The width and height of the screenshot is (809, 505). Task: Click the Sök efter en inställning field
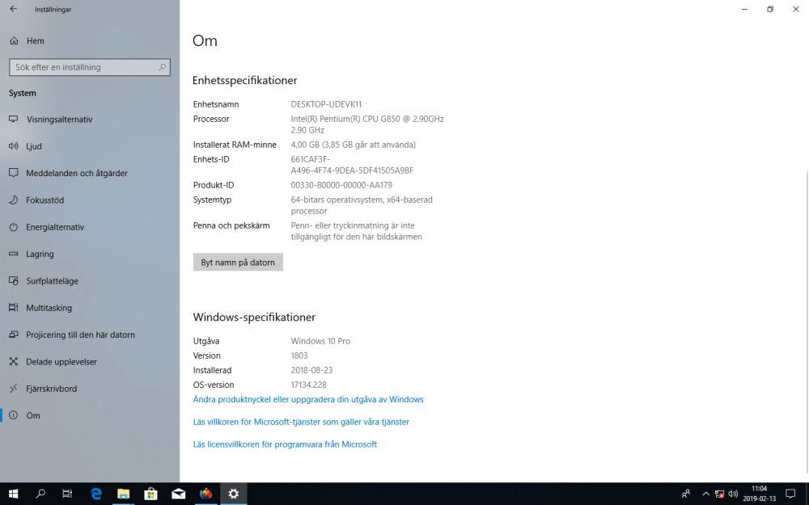point(90,67)
